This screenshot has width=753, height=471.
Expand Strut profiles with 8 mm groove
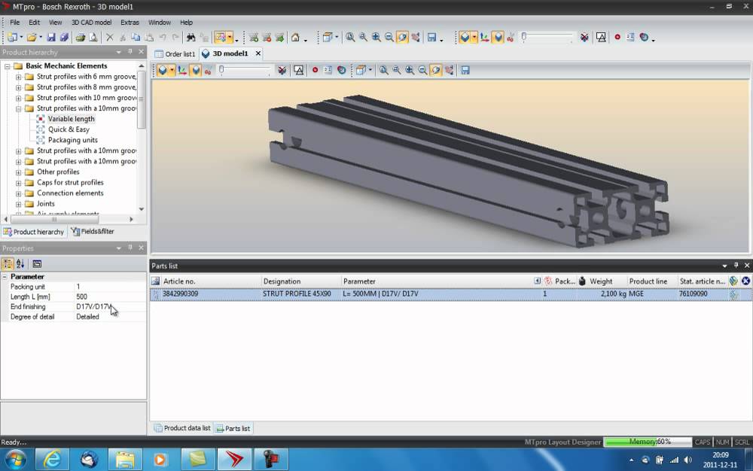tap(18, 87)
